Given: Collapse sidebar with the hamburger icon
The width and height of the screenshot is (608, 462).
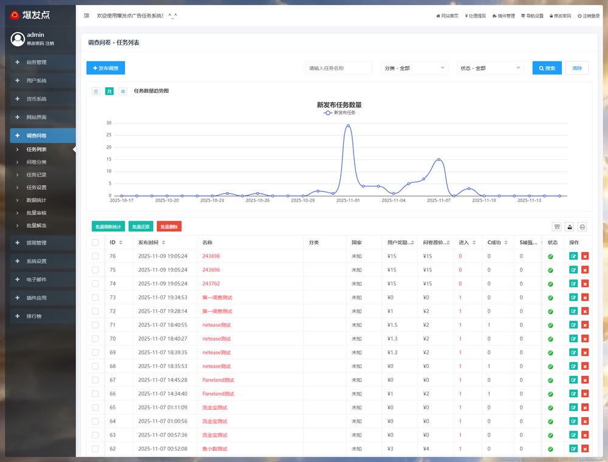Looking at the screenshot, I should (x=86, y=16).
